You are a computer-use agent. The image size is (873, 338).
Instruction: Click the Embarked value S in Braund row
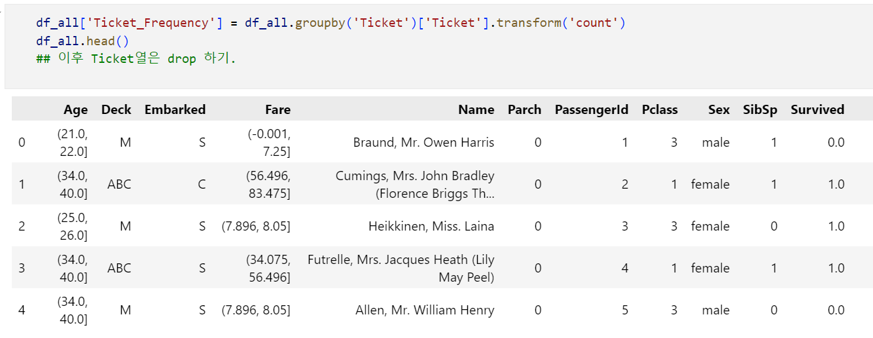point(202,142)
